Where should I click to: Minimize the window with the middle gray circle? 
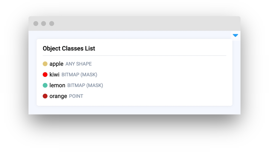point(44,24)
